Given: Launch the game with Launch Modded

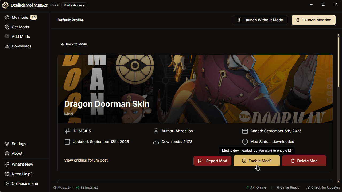Looking at the screenshot, I should click(x=314, y=20).
